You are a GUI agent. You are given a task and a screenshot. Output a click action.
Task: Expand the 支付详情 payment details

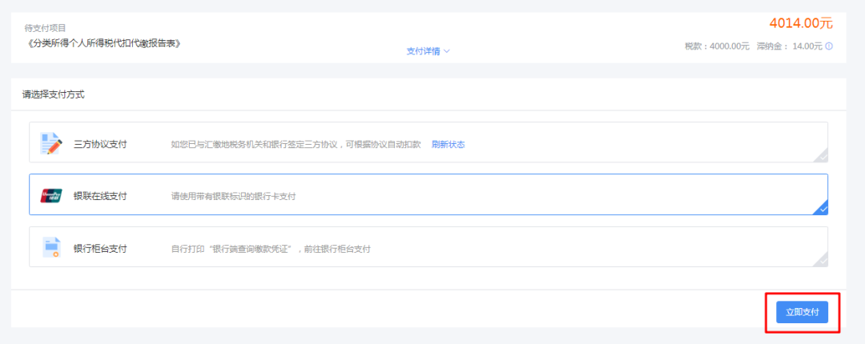423,51
